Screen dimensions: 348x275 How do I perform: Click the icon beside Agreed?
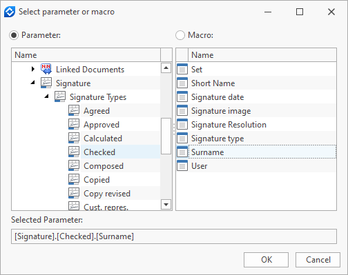coord(74,110)
